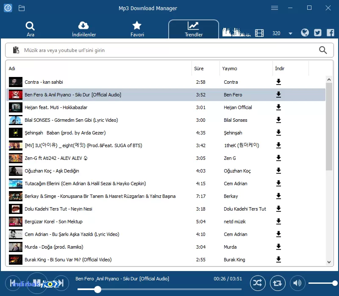Image resolution: width=339 pixels, height=296 pixels.
Task: Sort list by Adı column header
Action: (x=99, y=69)
